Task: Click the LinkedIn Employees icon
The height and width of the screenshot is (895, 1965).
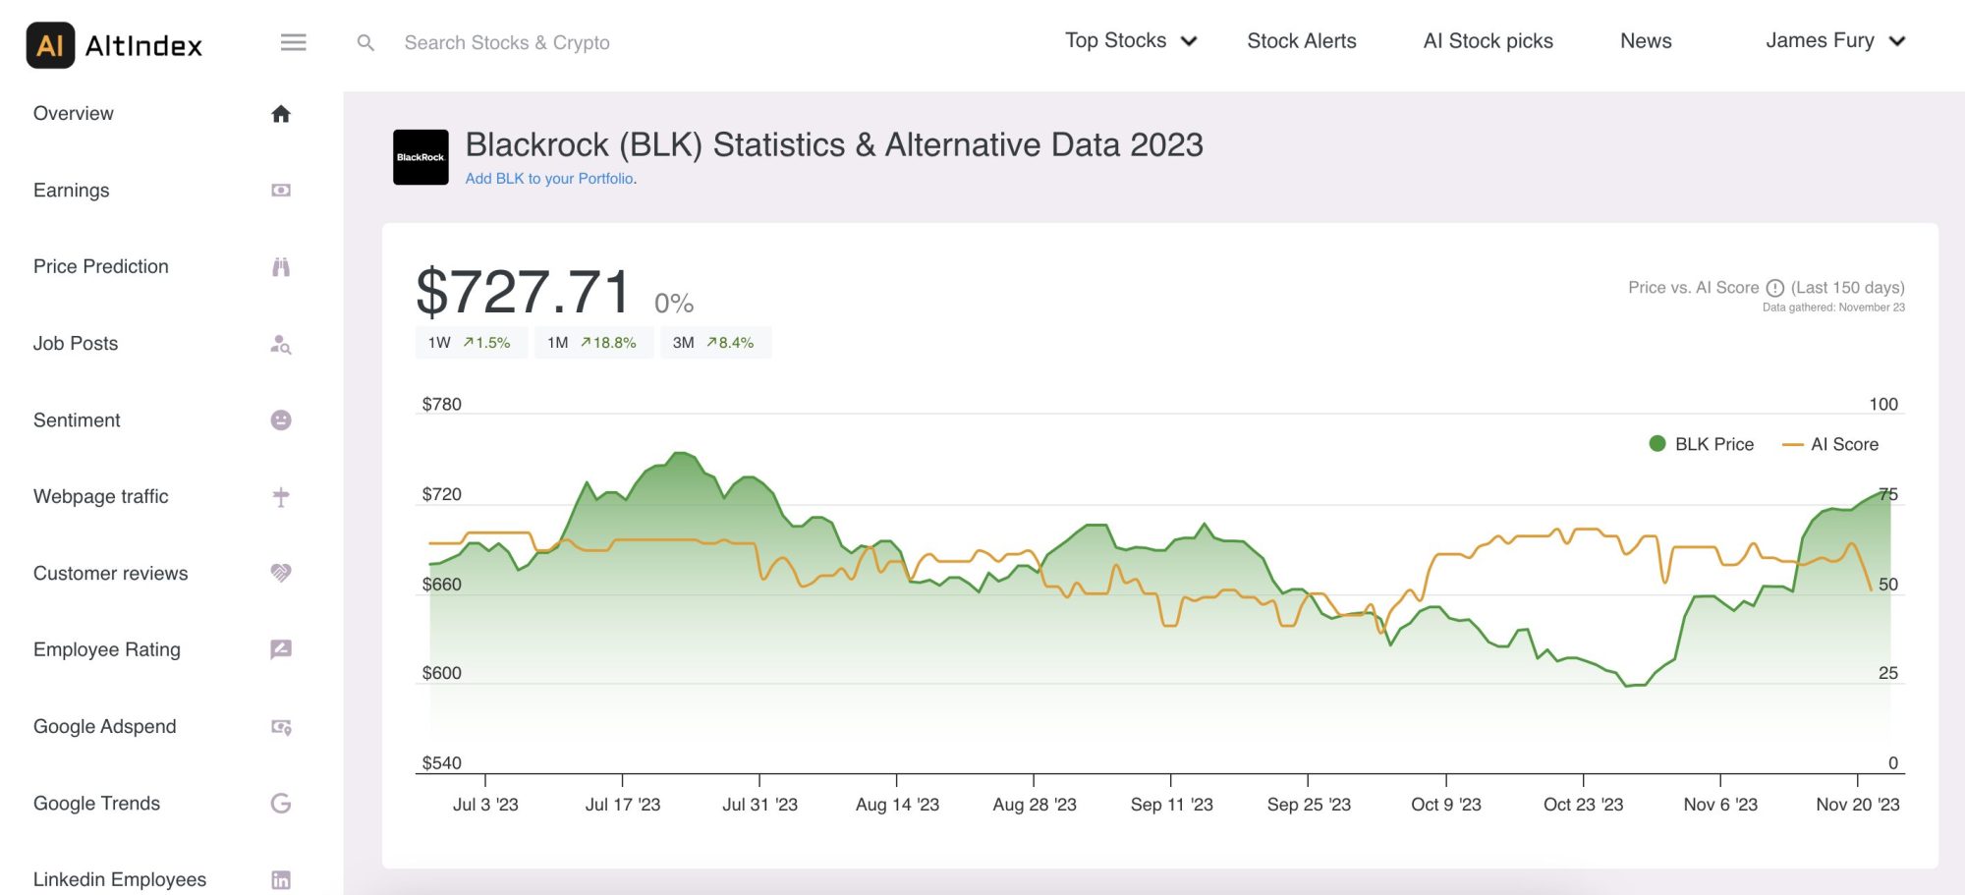Action: [281, 879]
